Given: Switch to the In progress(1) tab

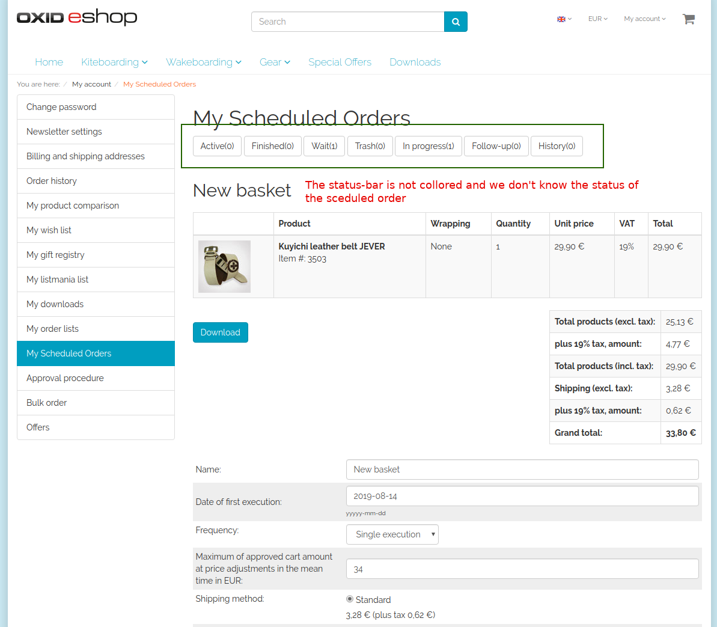Looking at the screenshot, I should pyautogui.click(x=428, y=146).
